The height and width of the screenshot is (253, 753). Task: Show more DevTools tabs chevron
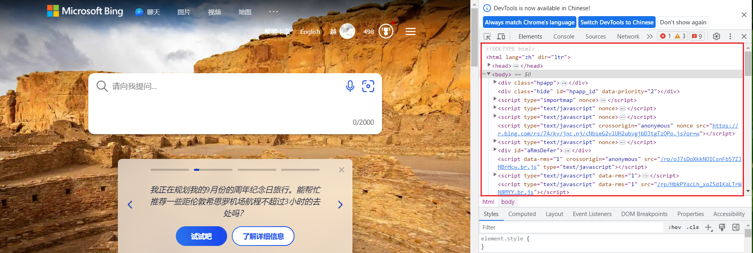click(650, 36)
